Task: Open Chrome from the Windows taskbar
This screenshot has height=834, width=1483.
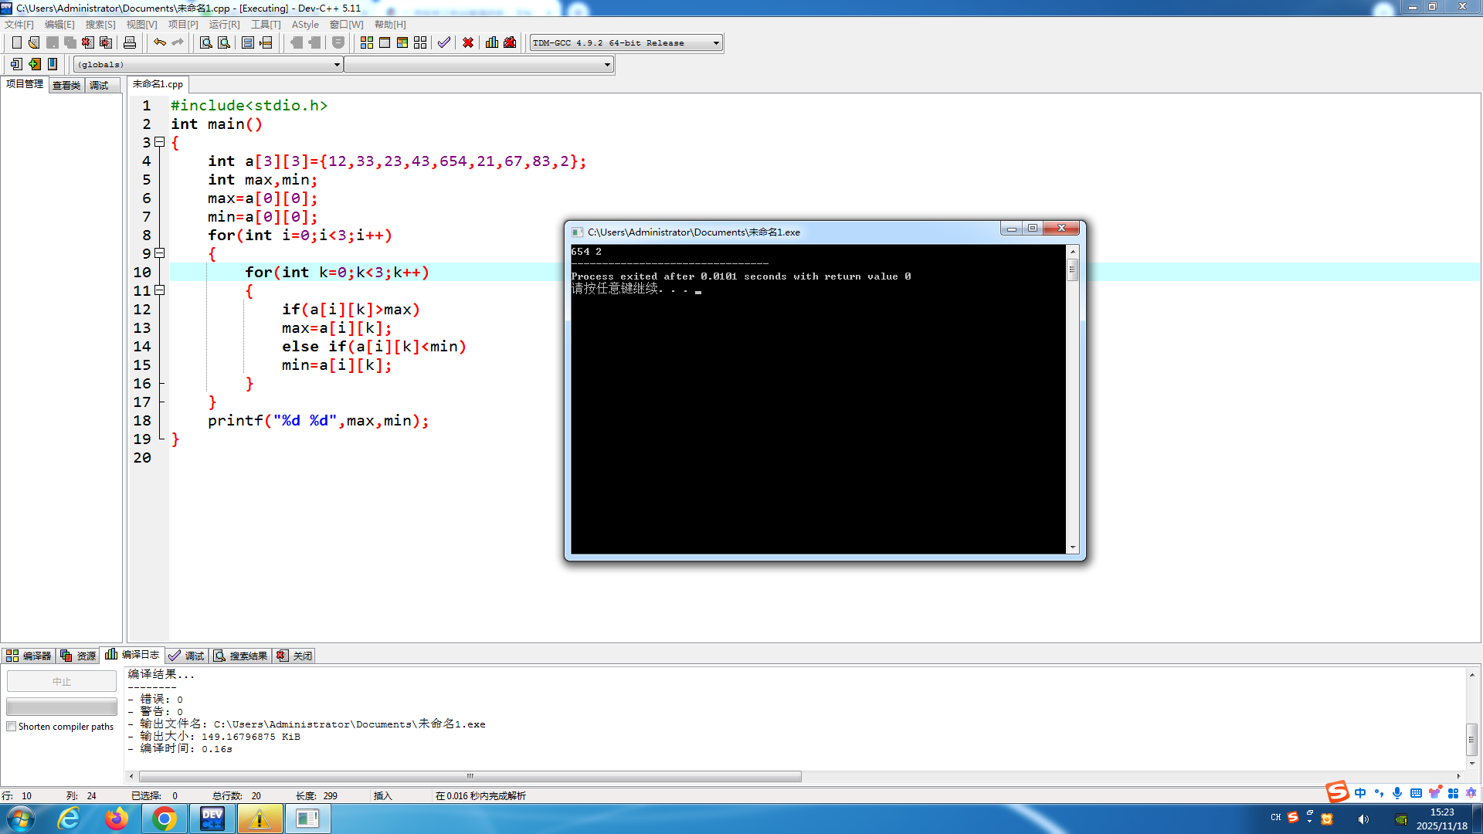Action: [164, 819]
